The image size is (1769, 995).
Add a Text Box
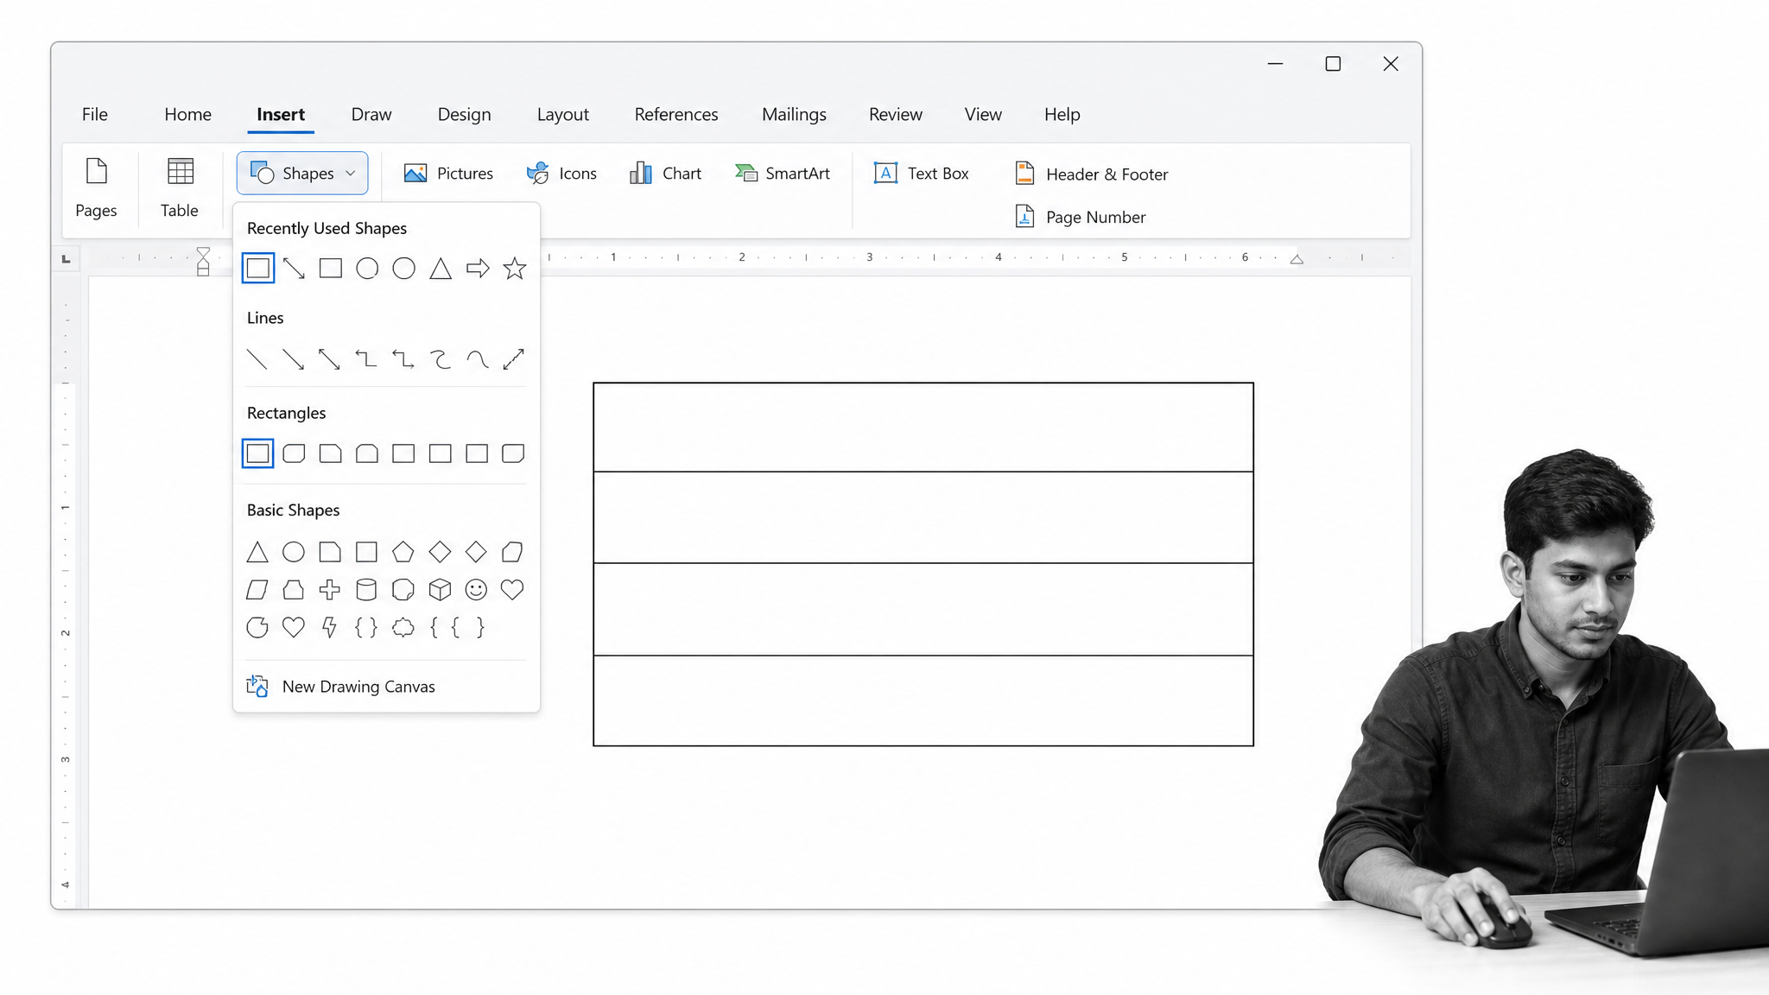click(x=921, y=174)
